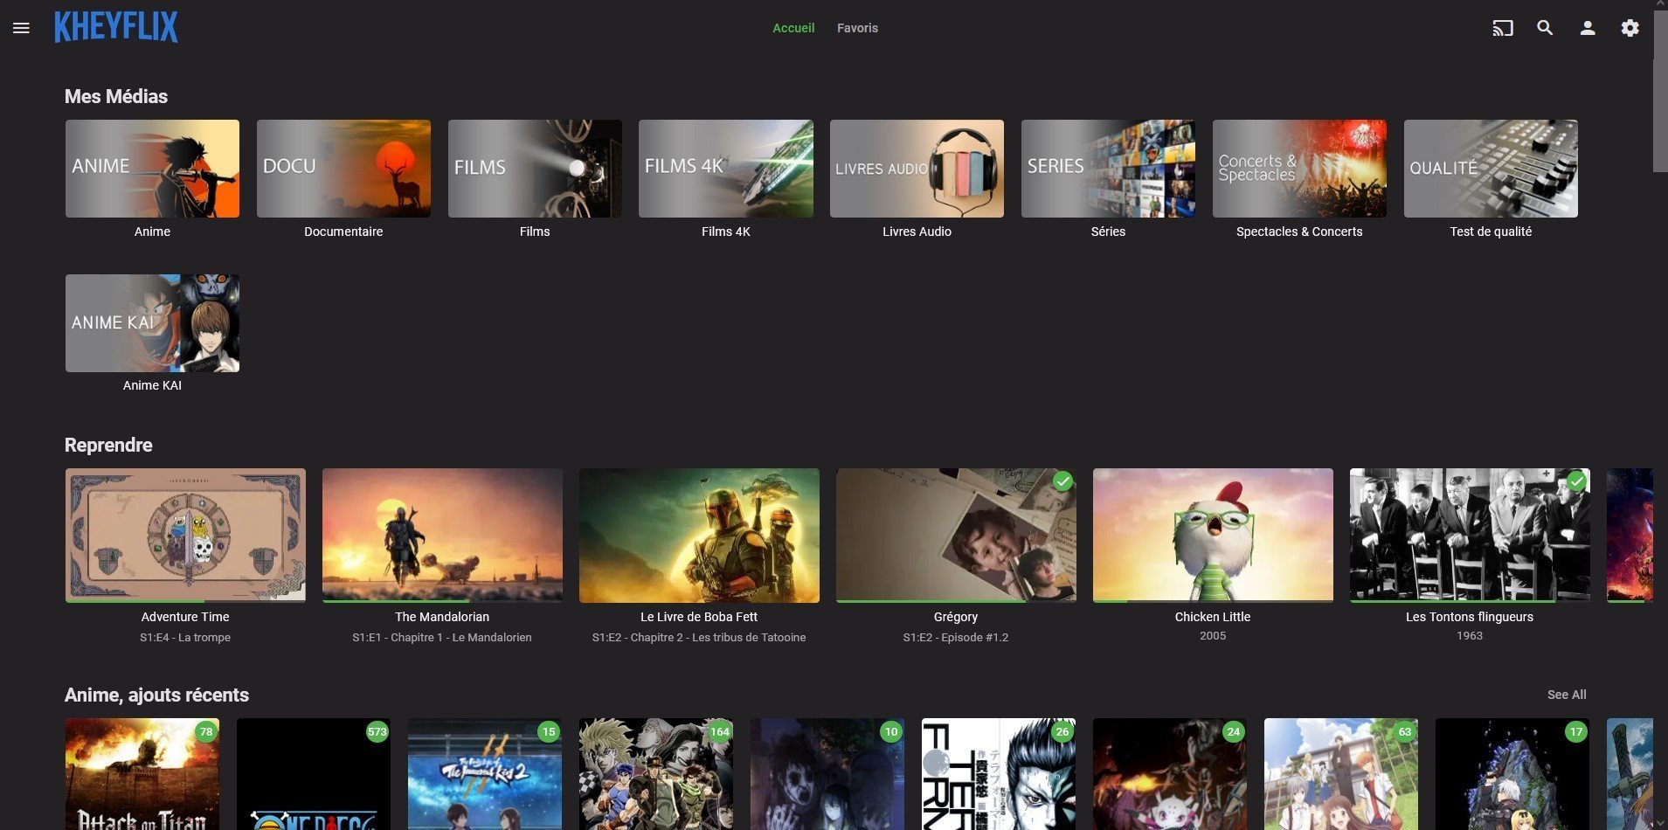Resume Chicken Little thumbnail
Image resolution: width=1668 pixels, height=830 pixels.
click(1213, 535)
